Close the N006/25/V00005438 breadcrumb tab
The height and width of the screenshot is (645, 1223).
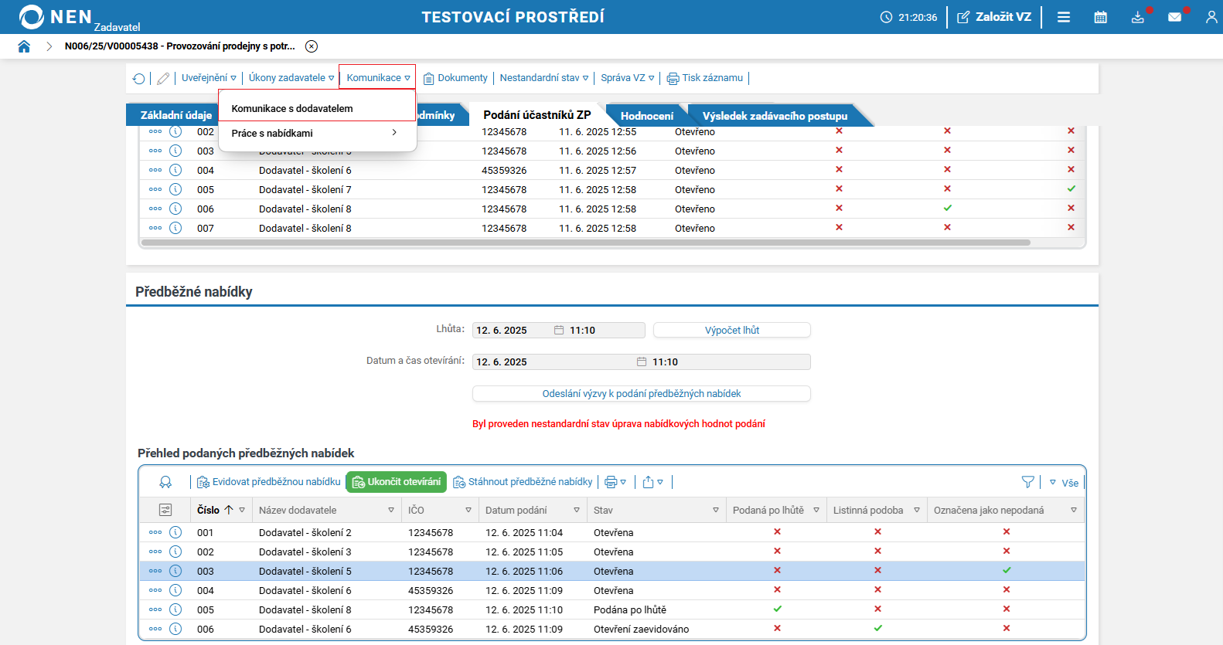pyautogui.click(x=312, y=46)
